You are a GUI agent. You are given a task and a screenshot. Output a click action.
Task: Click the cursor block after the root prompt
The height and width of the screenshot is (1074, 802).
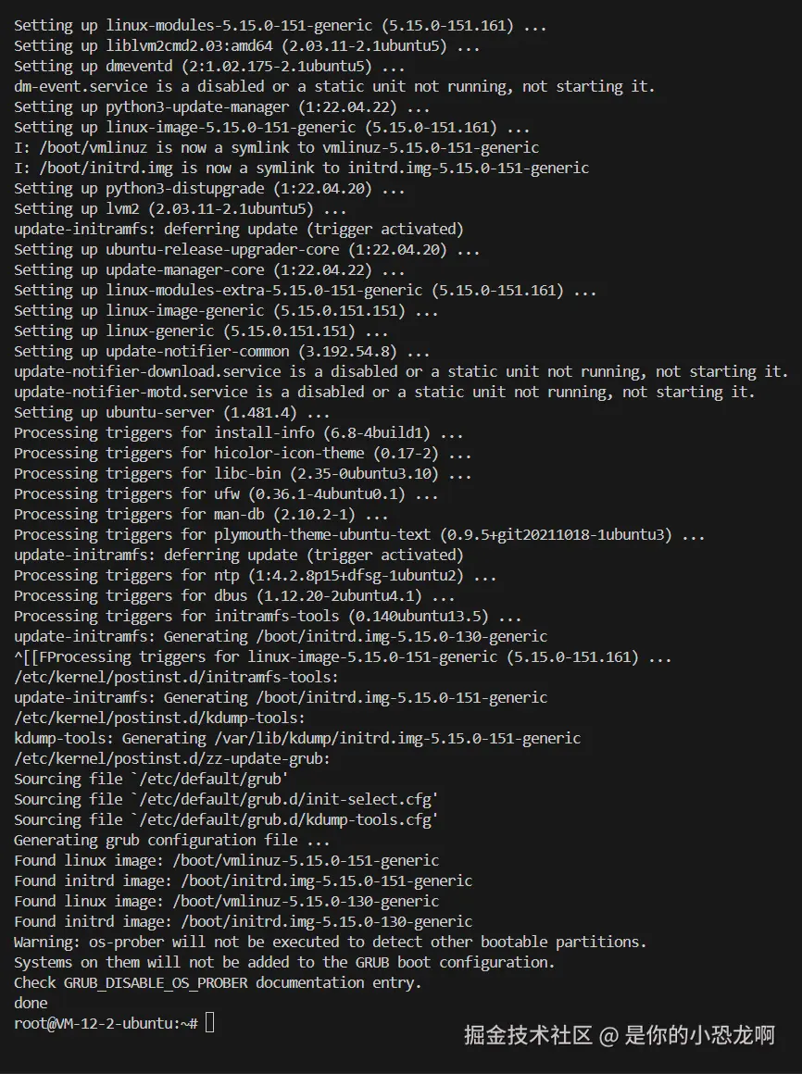pyautogui.click(x=209, y=1023)
